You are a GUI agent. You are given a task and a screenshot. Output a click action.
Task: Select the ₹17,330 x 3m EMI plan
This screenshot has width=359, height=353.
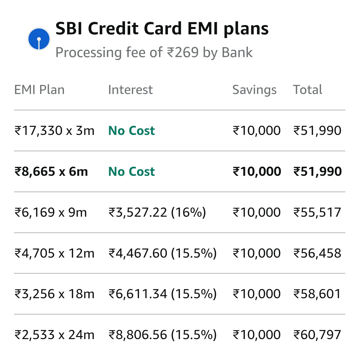pos(54,131)
